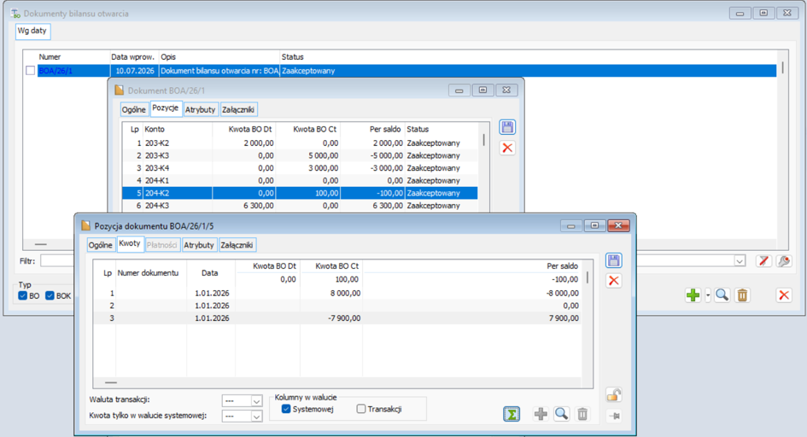Add new opening balance document with green plus
Viewport: 807px width, 437px height.
693,295
